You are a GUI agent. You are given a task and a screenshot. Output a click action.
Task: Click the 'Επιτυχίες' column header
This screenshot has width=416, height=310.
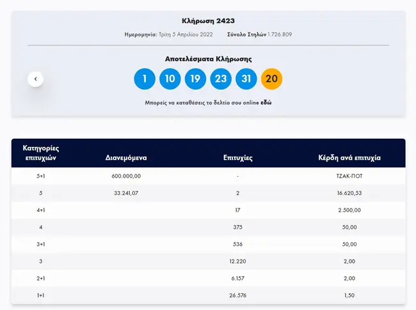tap(237, 156)
